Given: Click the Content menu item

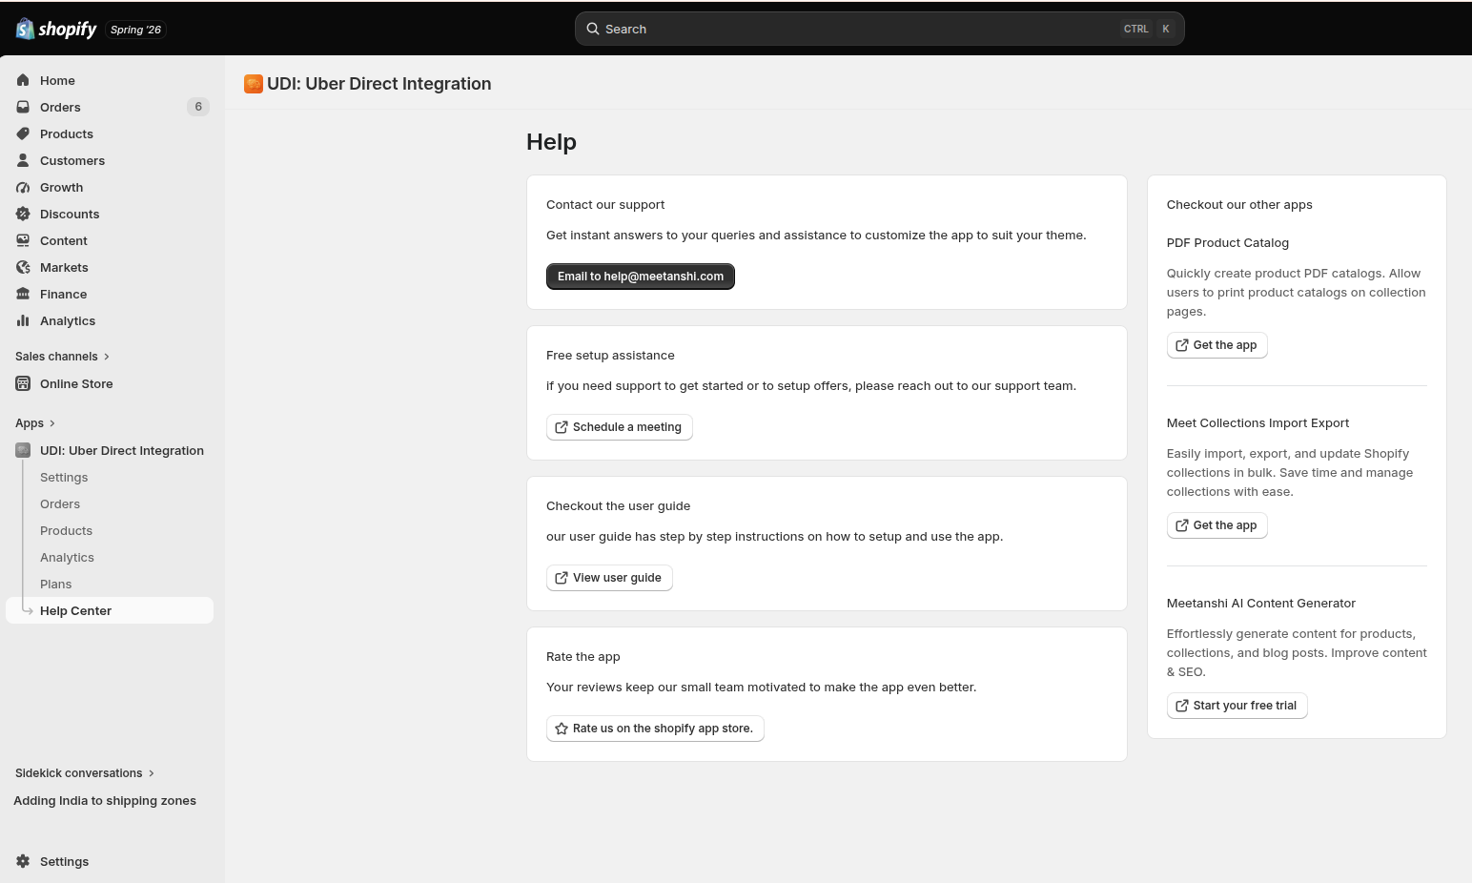Looking at the screenshot, I should [x=110, y=240].
